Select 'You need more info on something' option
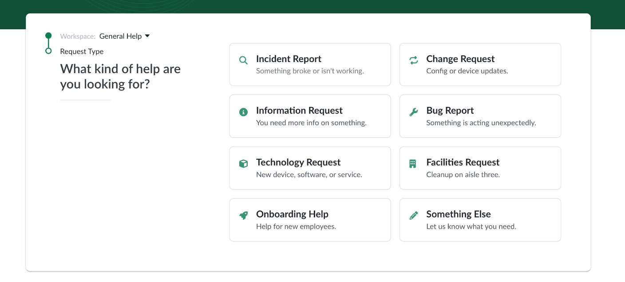Viewport: 625px width, 282px height. pyautogui.click(x=311, y=123)
